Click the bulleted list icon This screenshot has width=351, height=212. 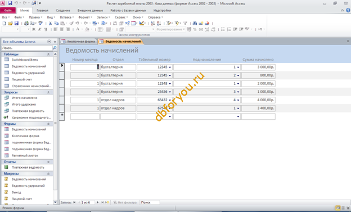223,29
